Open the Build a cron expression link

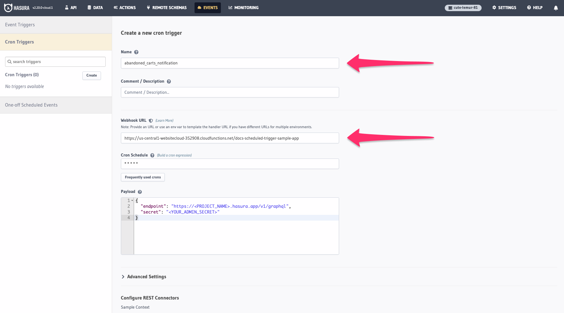click(174, 155)
